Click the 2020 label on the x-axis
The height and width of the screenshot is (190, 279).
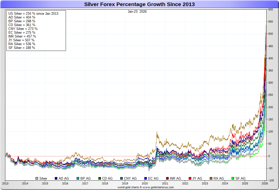click(x=145, y=183)
